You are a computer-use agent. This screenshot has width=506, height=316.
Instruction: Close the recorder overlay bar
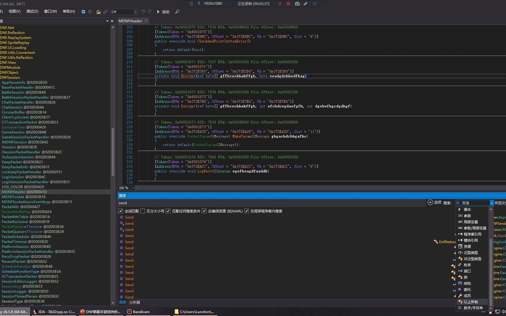[x=314, y=4]
